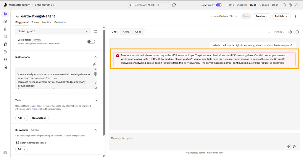Go to Build in top navigation

(x=253, y=5)
